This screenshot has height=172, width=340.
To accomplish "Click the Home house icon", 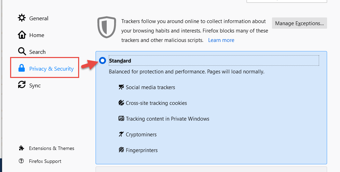I will tap(22, 35).
